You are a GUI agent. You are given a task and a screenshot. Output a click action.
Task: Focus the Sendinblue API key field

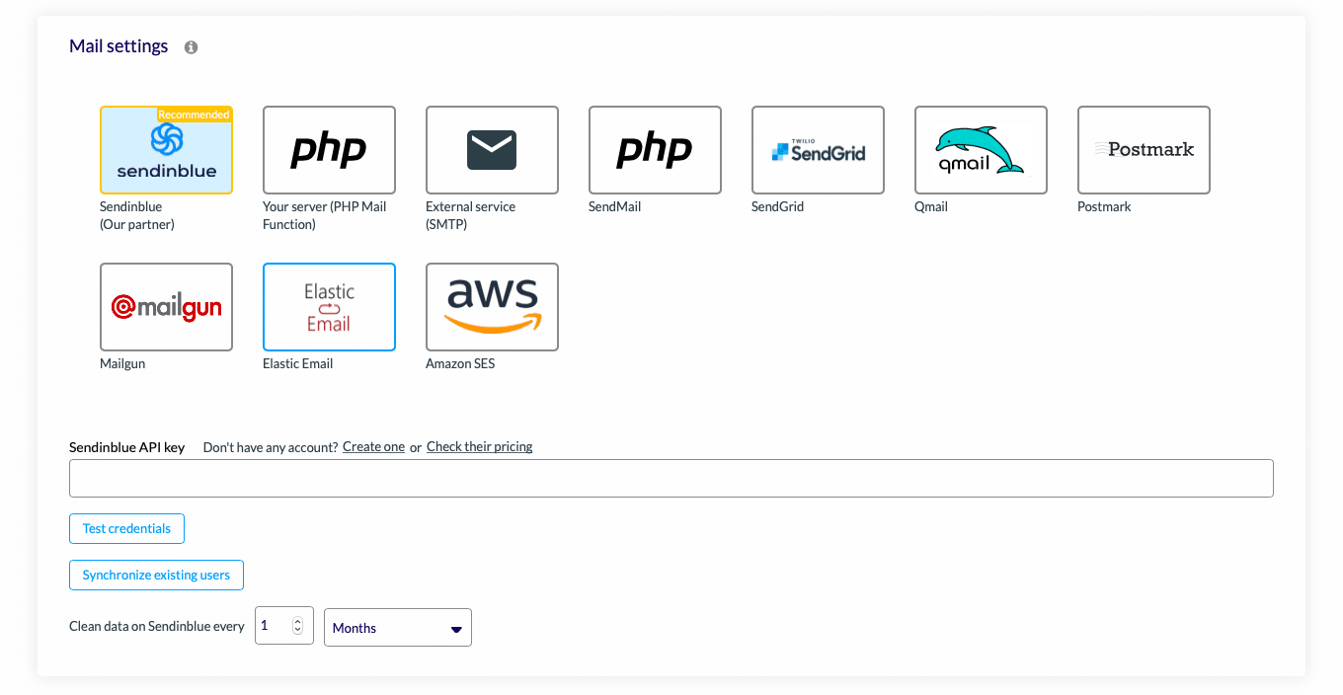671,478
